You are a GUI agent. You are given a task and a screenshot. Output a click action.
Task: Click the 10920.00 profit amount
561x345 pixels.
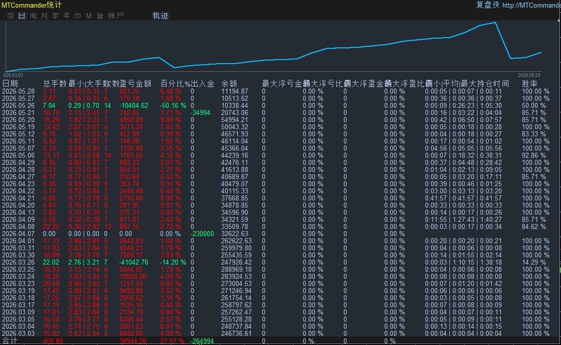(133, 276)
